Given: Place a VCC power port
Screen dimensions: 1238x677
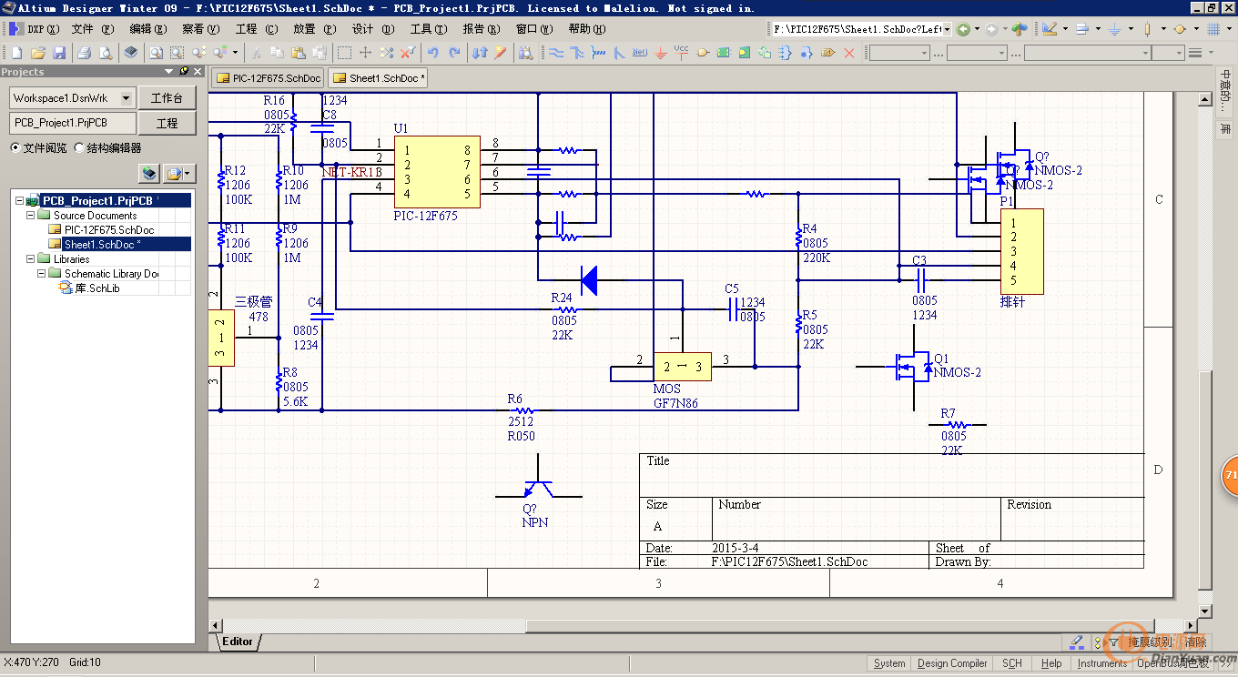Looking at the screenshot, I should pos(681,53).
